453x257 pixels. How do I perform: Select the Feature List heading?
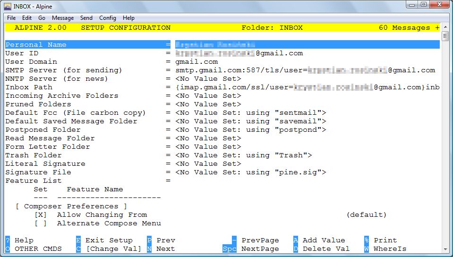[34, 180]
